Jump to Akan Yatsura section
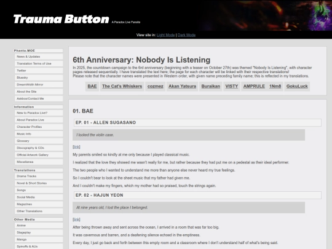Image resolution: width=332 pixels, height=249 pixels. pos(183,87)
